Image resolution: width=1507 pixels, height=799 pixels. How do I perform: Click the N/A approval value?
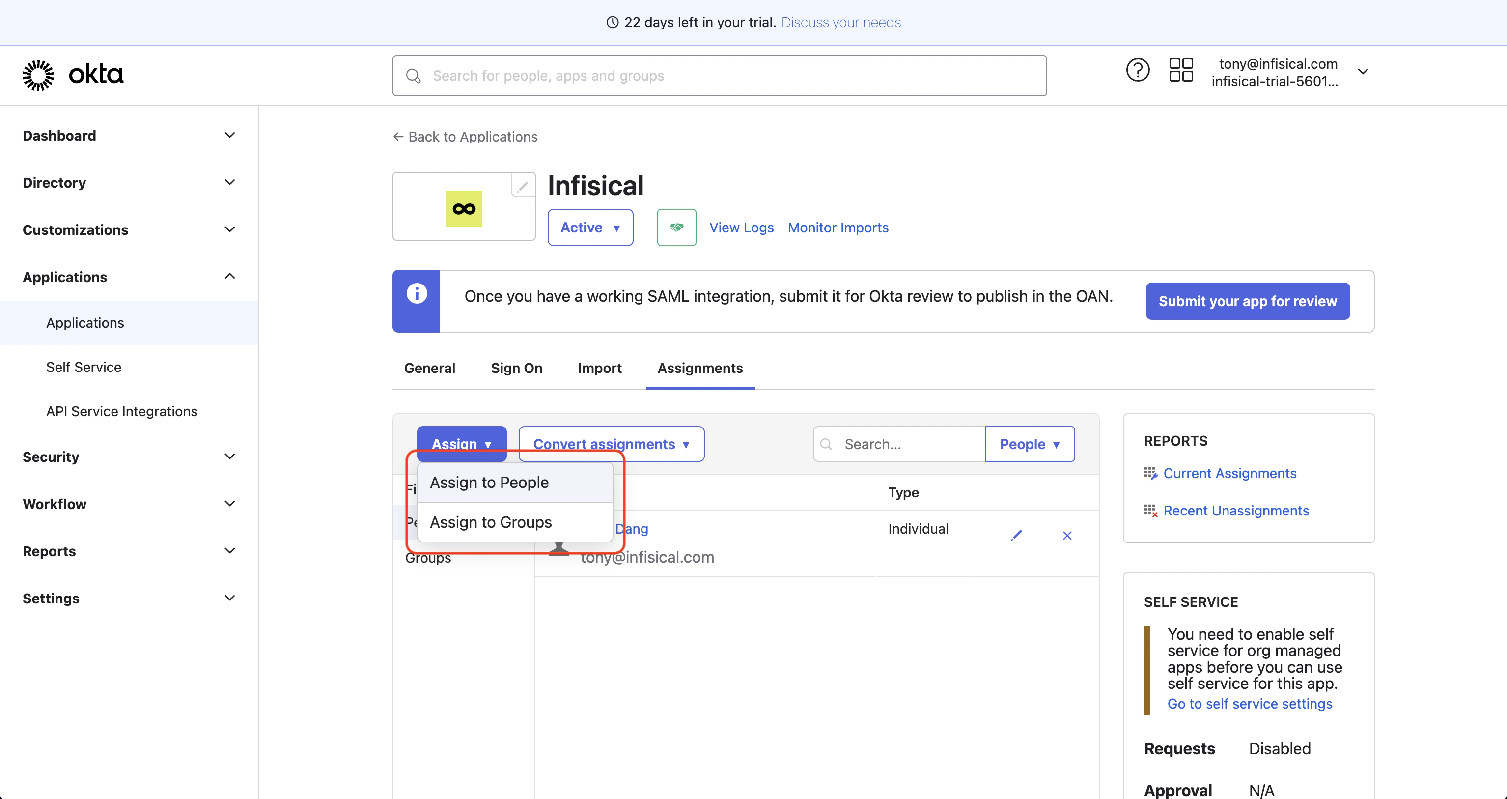point(1261,790)
